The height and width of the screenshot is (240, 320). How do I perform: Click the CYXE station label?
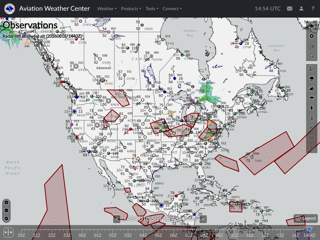(131, 79)
